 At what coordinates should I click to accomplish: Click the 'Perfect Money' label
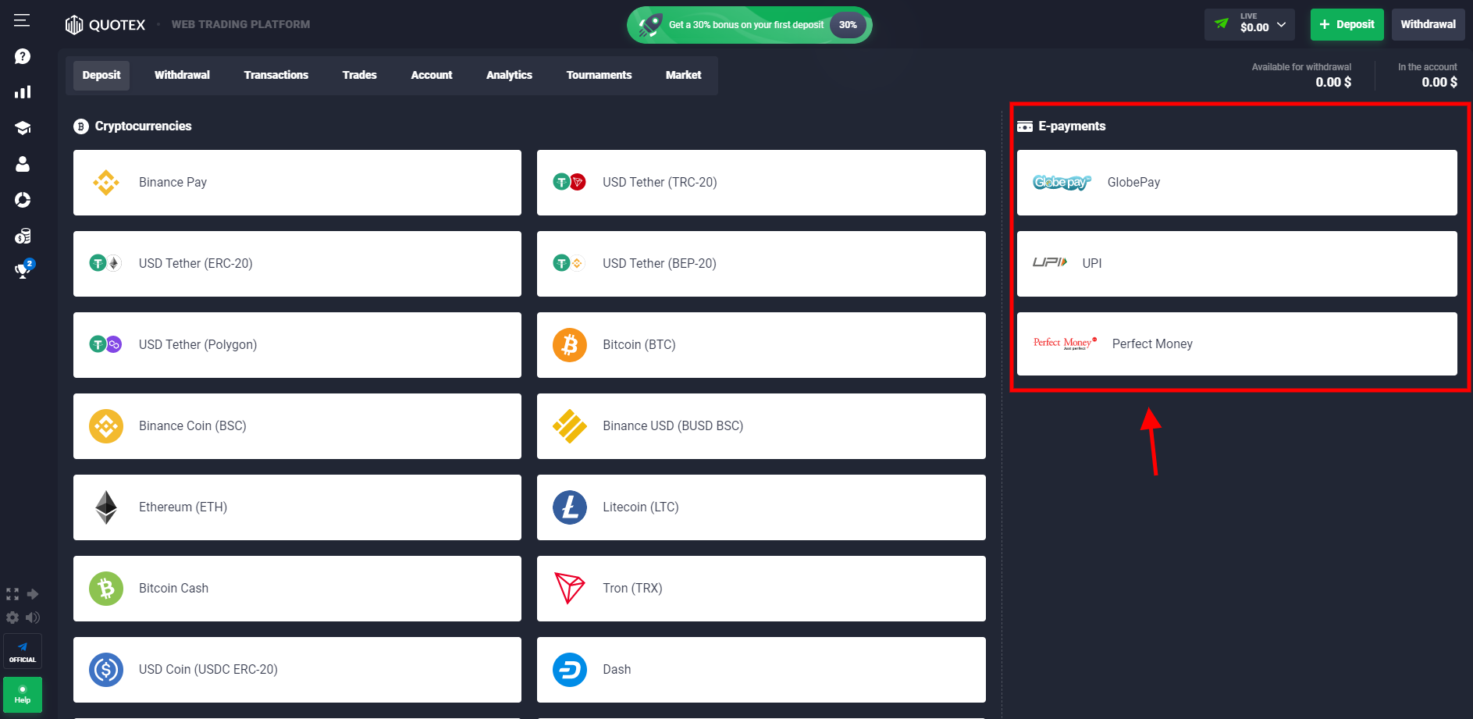pyautogui.click(x=1152, y=343)
